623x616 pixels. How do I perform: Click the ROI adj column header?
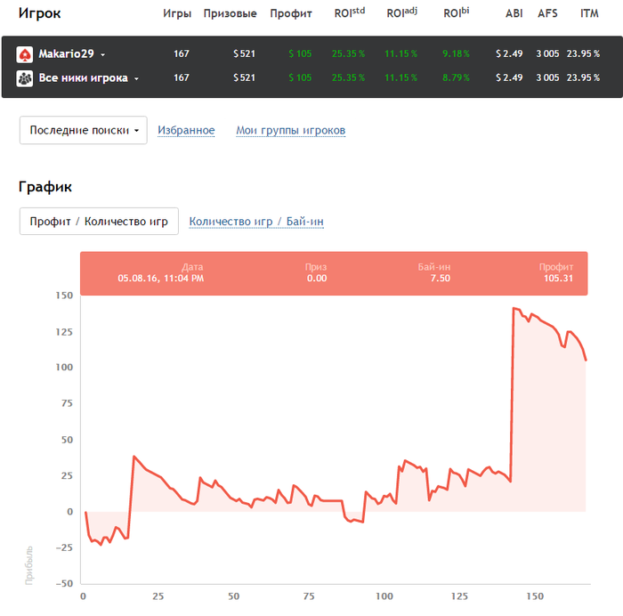402,13
